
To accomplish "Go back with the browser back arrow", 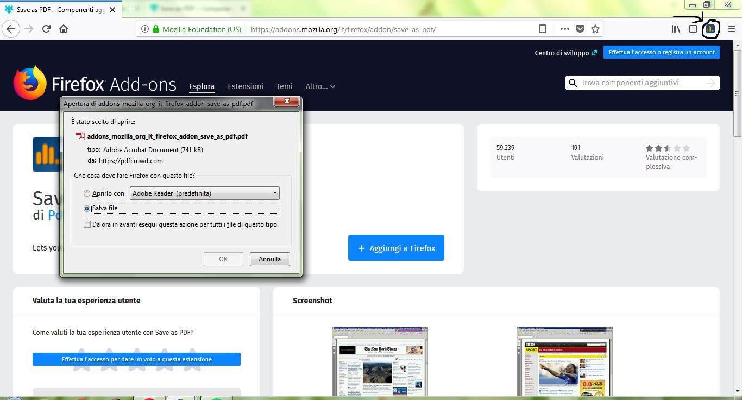I will pos(11,29).
